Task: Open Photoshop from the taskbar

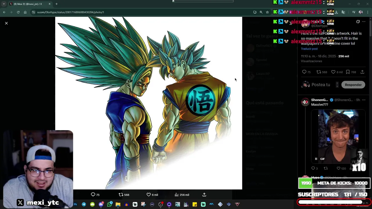Action: pos(75,204)
